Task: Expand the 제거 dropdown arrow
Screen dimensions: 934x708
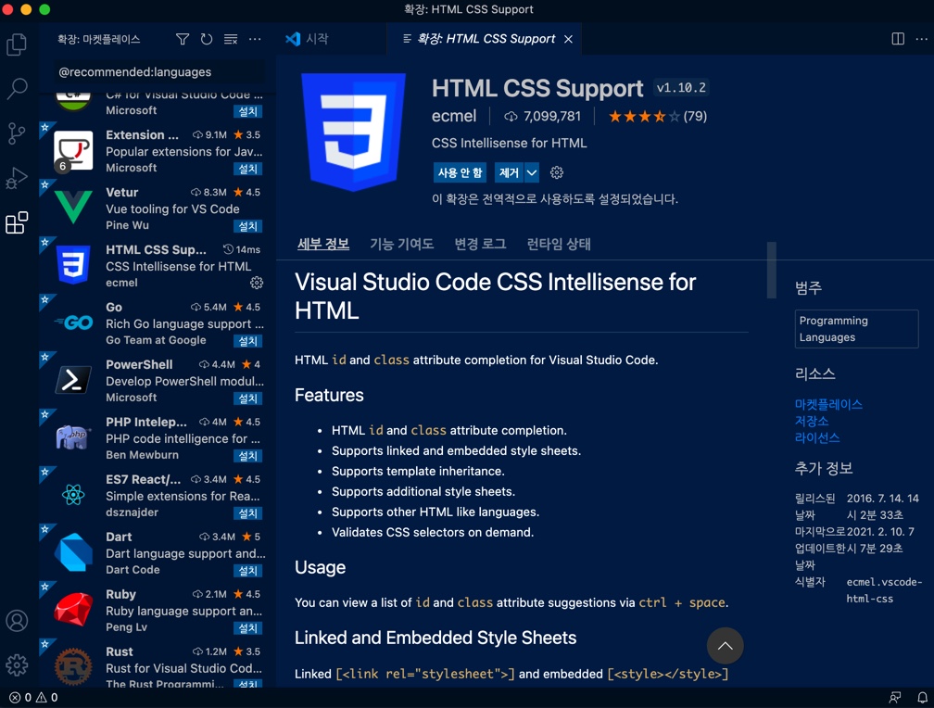Action: point(532,172)
